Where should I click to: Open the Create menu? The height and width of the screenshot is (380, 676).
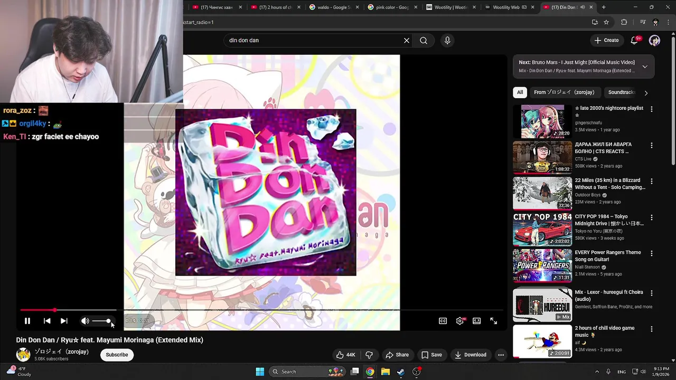[x=606, y=40]
